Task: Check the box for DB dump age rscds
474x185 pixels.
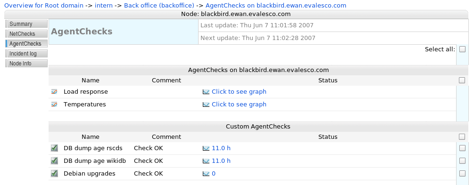Action: 462,148
